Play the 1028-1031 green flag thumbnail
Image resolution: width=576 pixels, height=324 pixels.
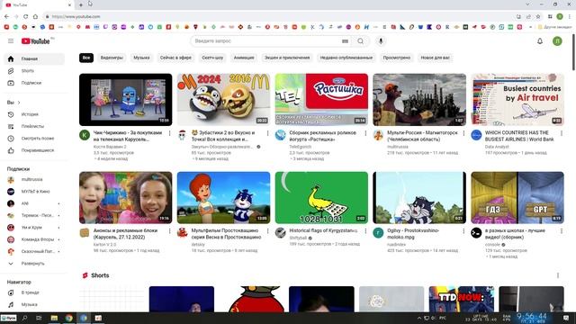tap(321, 198)
